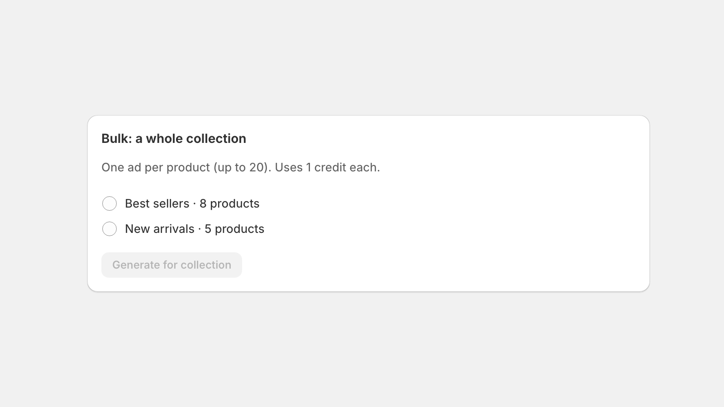Click the "Bulk: a whole collection" heading
The image size is (724, 407).
pyautogui.click(x=174, y=138)
